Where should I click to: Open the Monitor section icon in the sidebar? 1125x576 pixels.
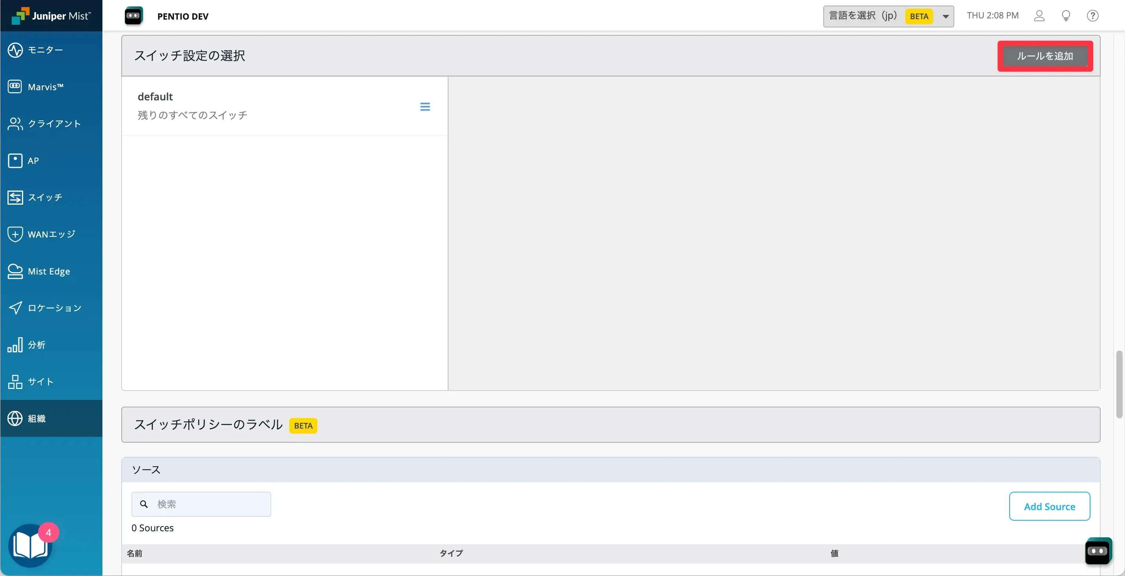tap(15, 50)
